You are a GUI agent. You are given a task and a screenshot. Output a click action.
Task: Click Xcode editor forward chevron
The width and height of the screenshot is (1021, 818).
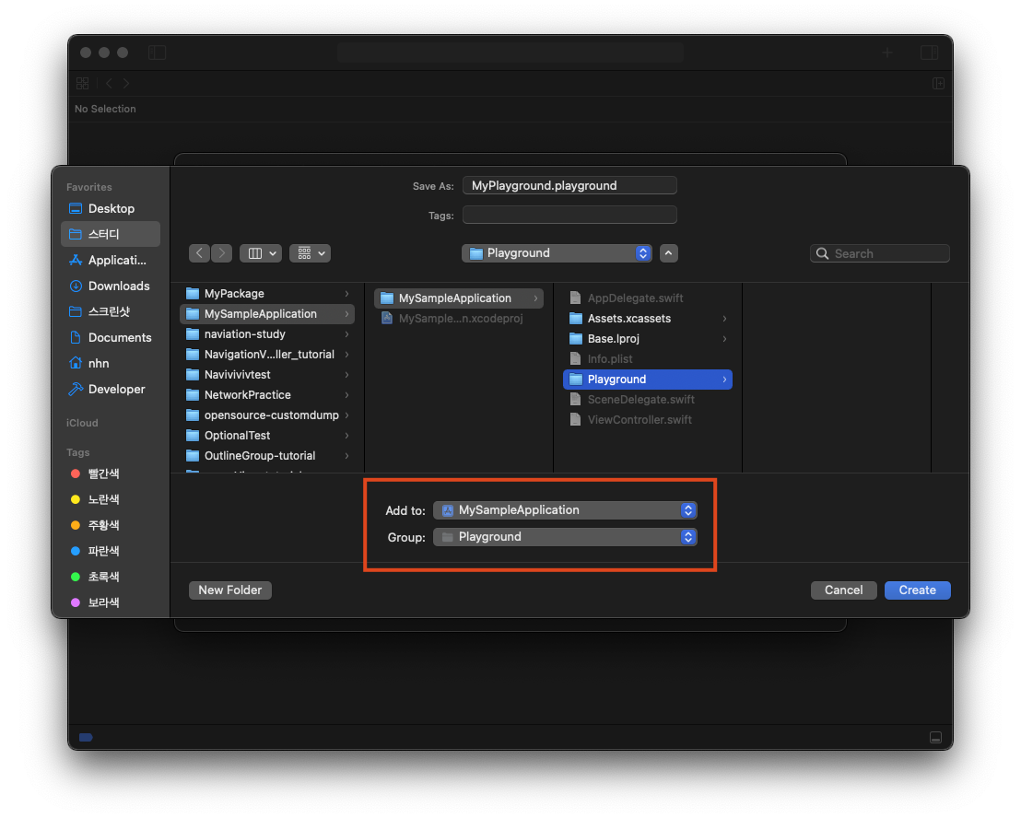[126, 83]
